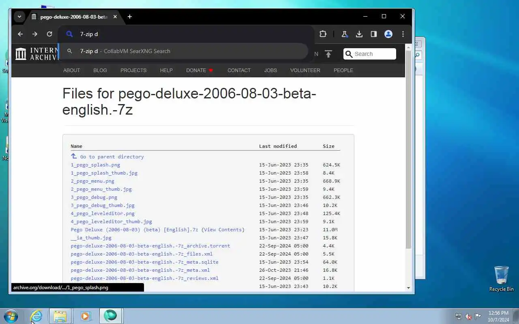Open the JOBS menu item
This screenshot has height=324, width=519.
click(270, 70)
